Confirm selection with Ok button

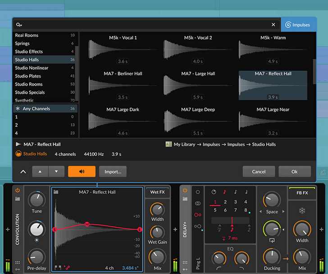295,172
